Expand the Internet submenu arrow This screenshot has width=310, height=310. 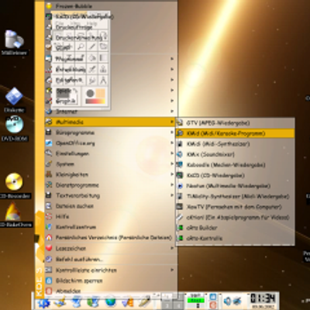coord(172,112)
